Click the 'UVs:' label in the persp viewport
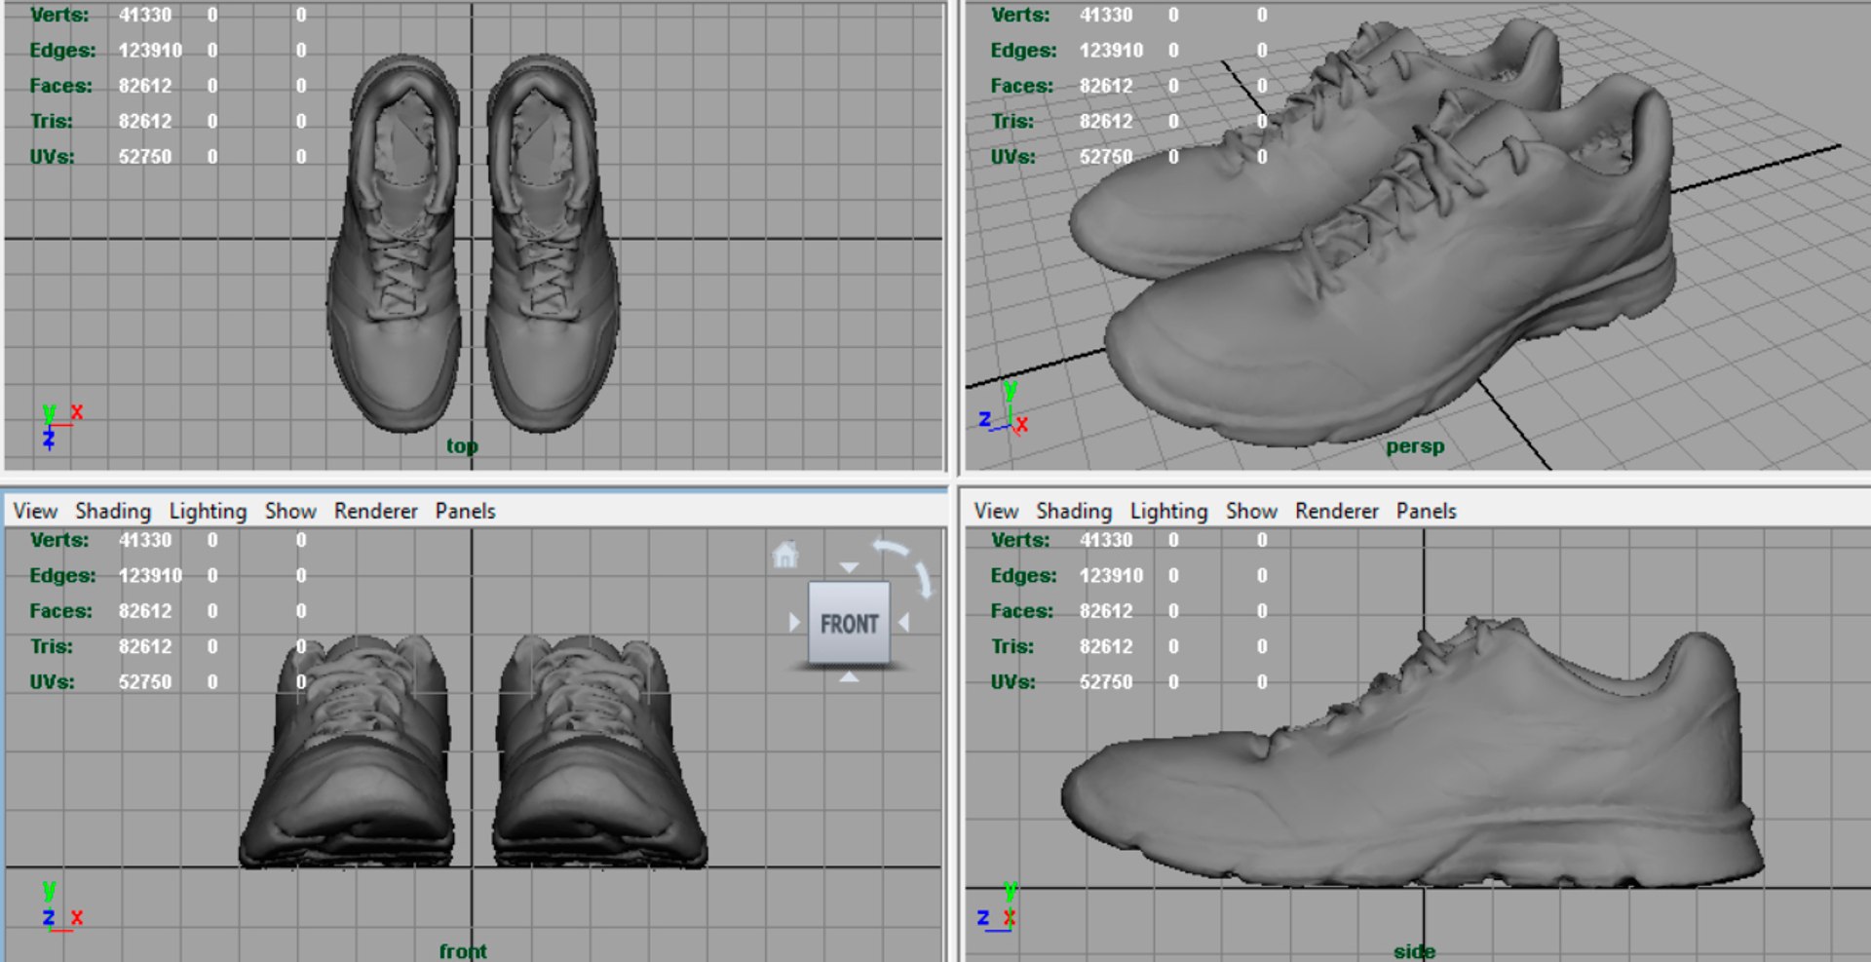Image resolution: width=1871 pixels, height=962 pixels. point(1012,156)
